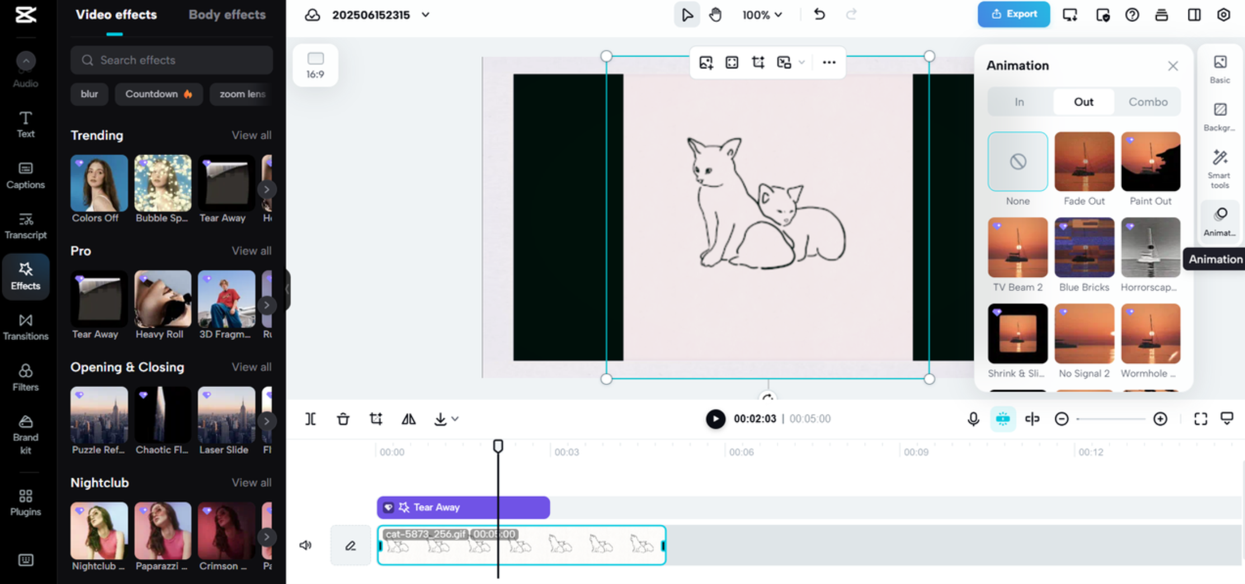Switch to the Body effects tab

(x=227, y=15)
